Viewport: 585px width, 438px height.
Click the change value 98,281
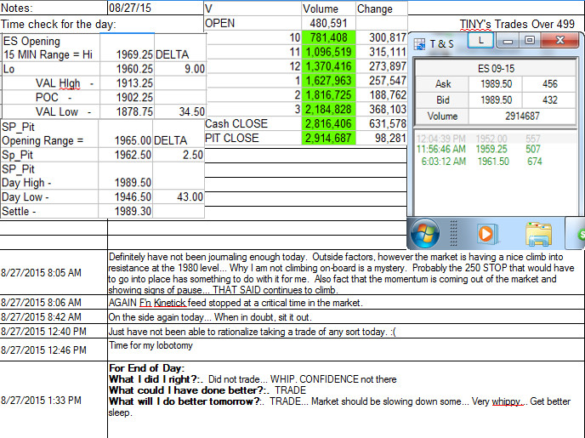382,138
